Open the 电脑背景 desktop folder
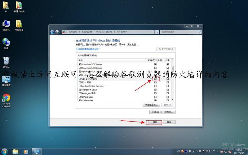This screenshot has width=248, height=155. point(19,25)
